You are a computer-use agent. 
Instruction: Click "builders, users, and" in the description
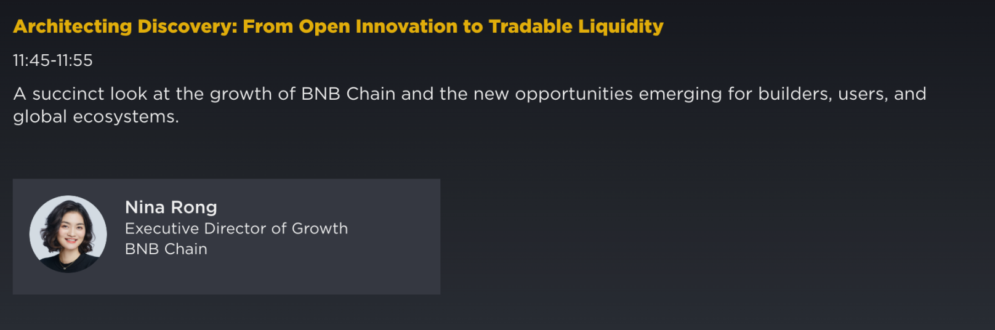click(x=842, y=94)
